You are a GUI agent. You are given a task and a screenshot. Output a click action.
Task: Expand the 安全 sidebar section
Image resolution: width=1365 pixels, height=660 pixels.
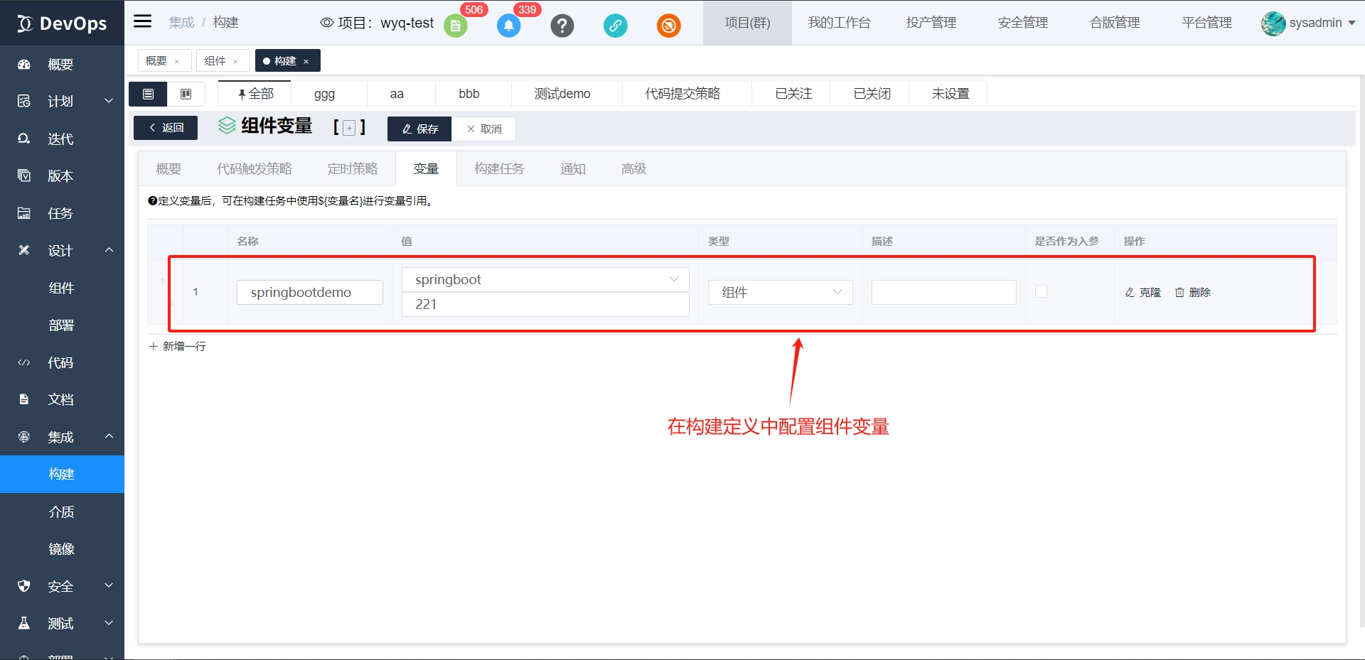pos(109,585)
